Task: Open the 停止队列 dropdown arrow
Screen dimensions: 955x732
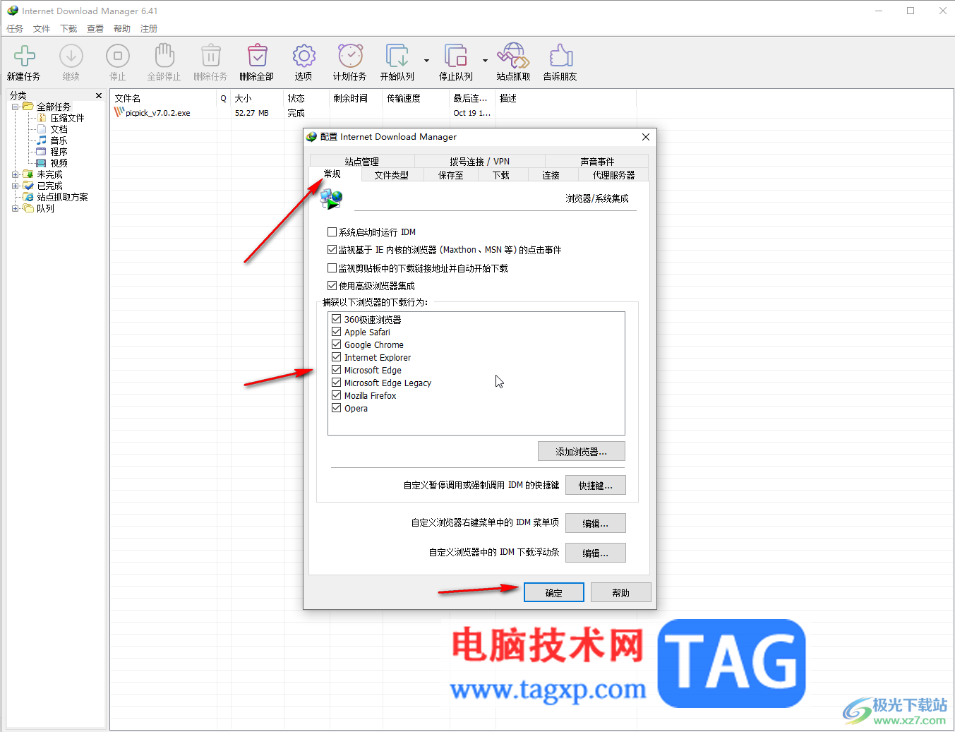Action: [x=485, y=61]
